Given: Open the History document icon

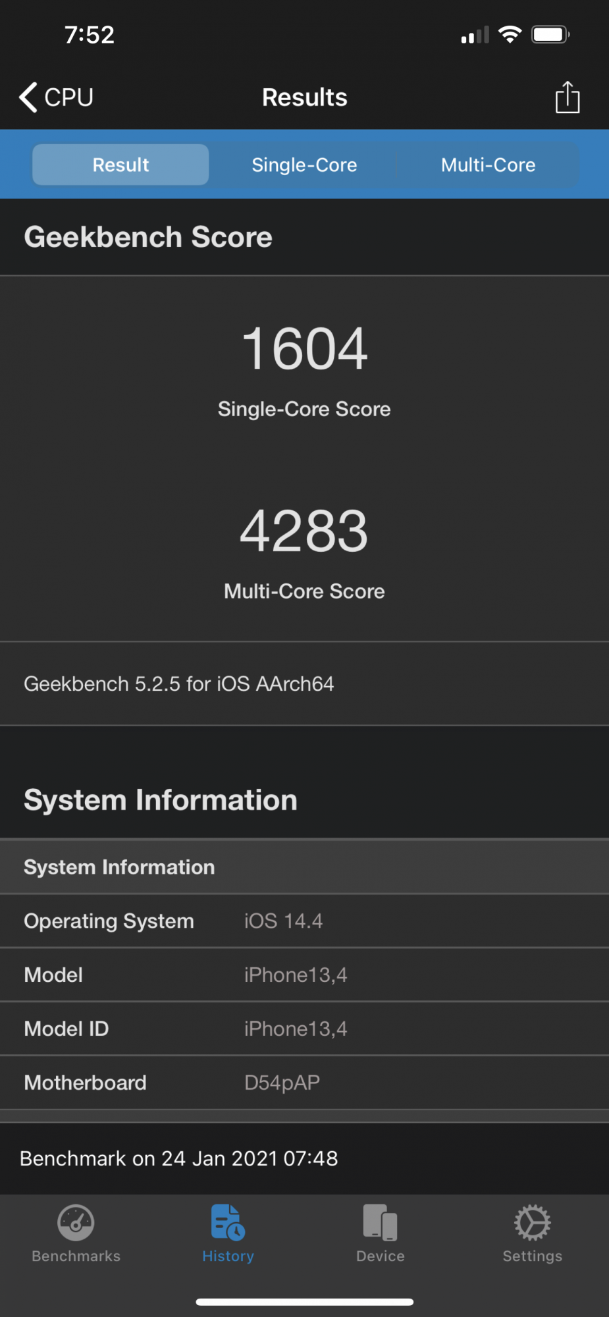Looking at the screenshot, I should pos(228,1222).
